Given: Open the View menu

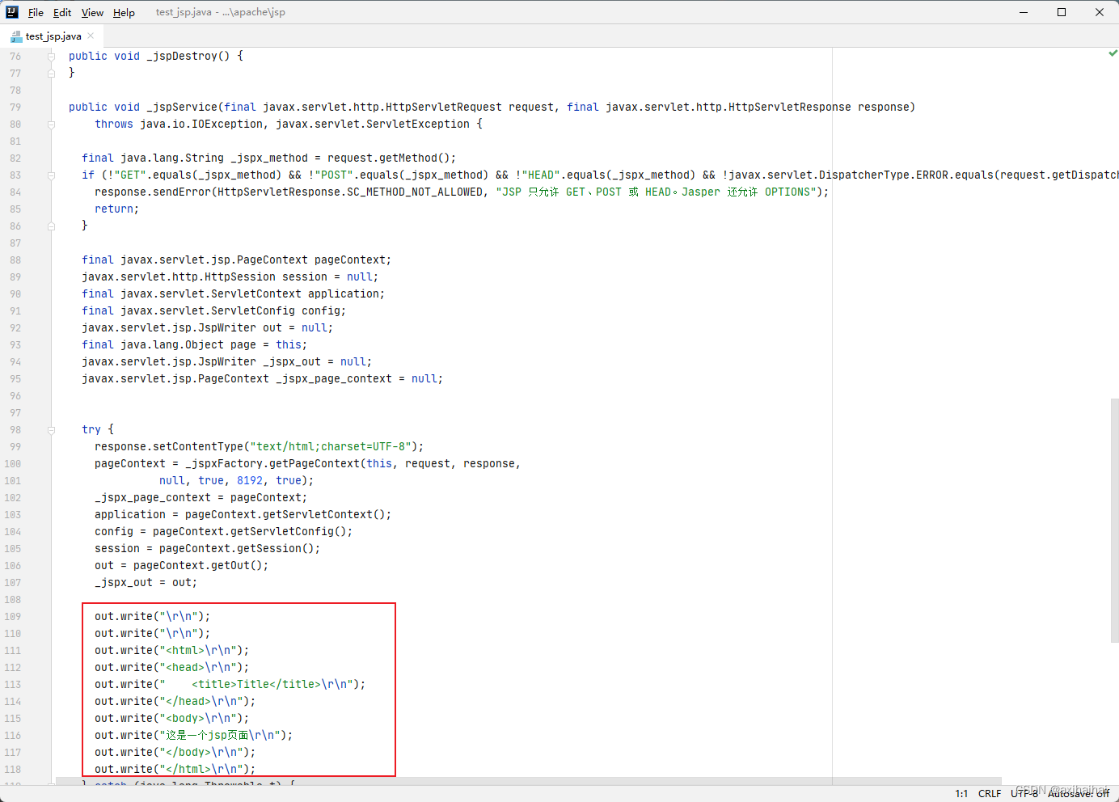Looking at the screenshot, I should coord(92,12).
